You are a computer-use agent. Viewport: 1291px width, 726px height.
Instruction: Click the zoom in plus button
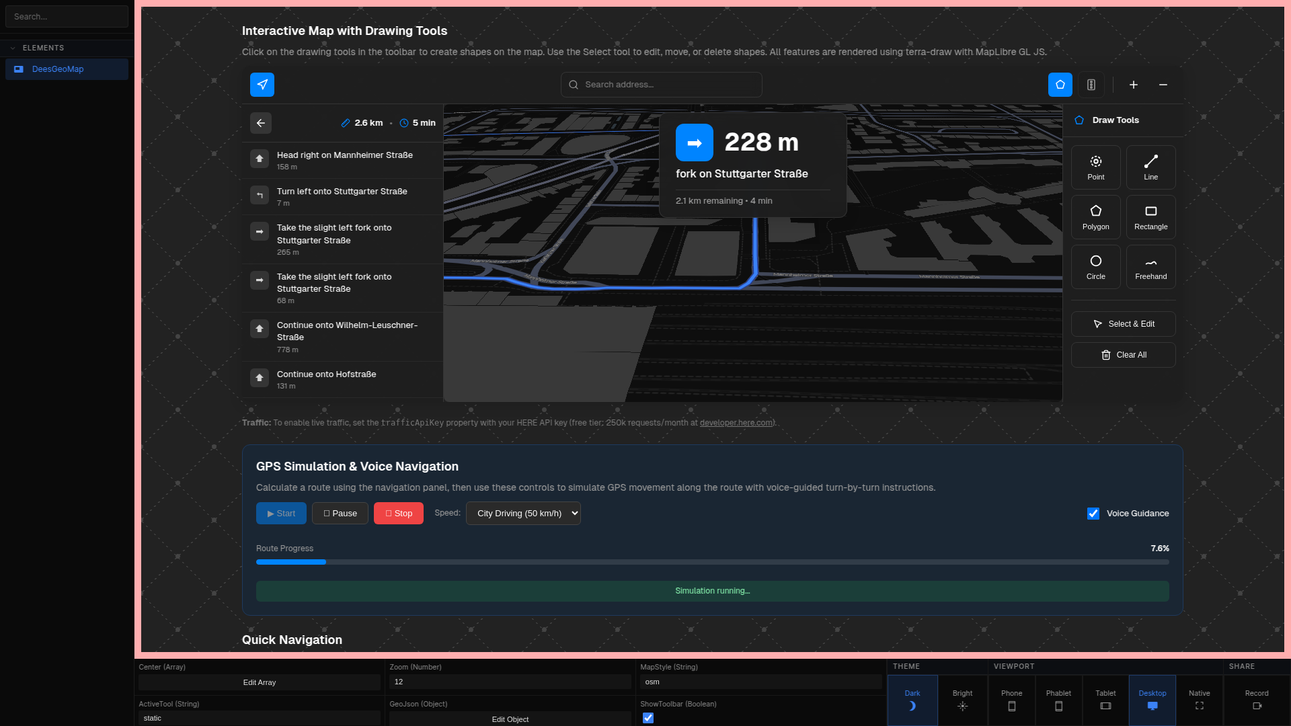(1134, 85)
